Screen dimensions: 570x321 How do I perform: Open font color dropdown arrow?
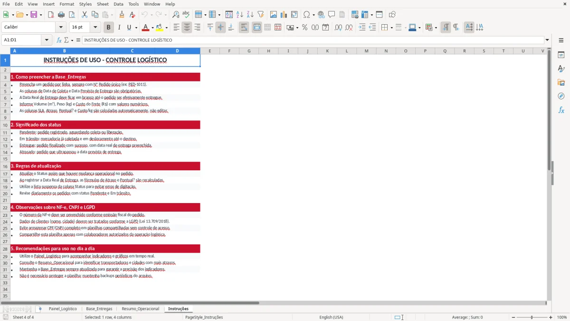pyautogui.click(x=152, y=28)
